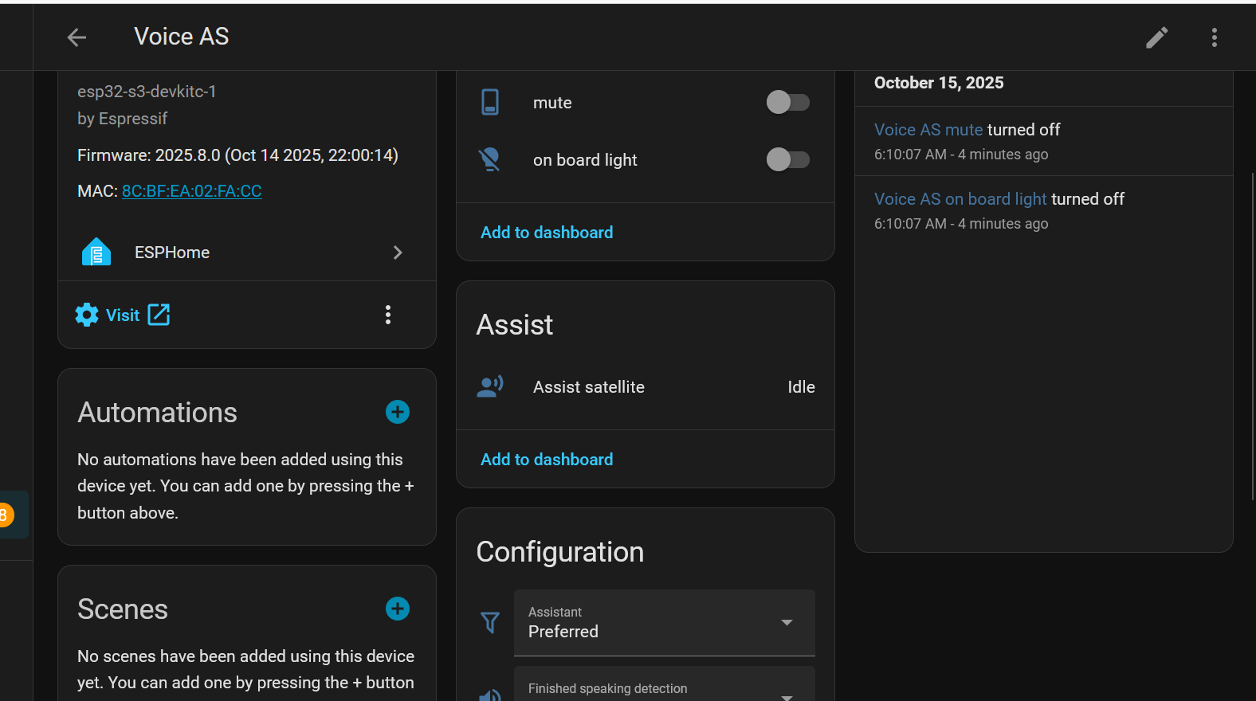This screenshot has height=701, width=1256.
Task: Open Voice AS mute logbook entry
Action: [x=928, y=130]
